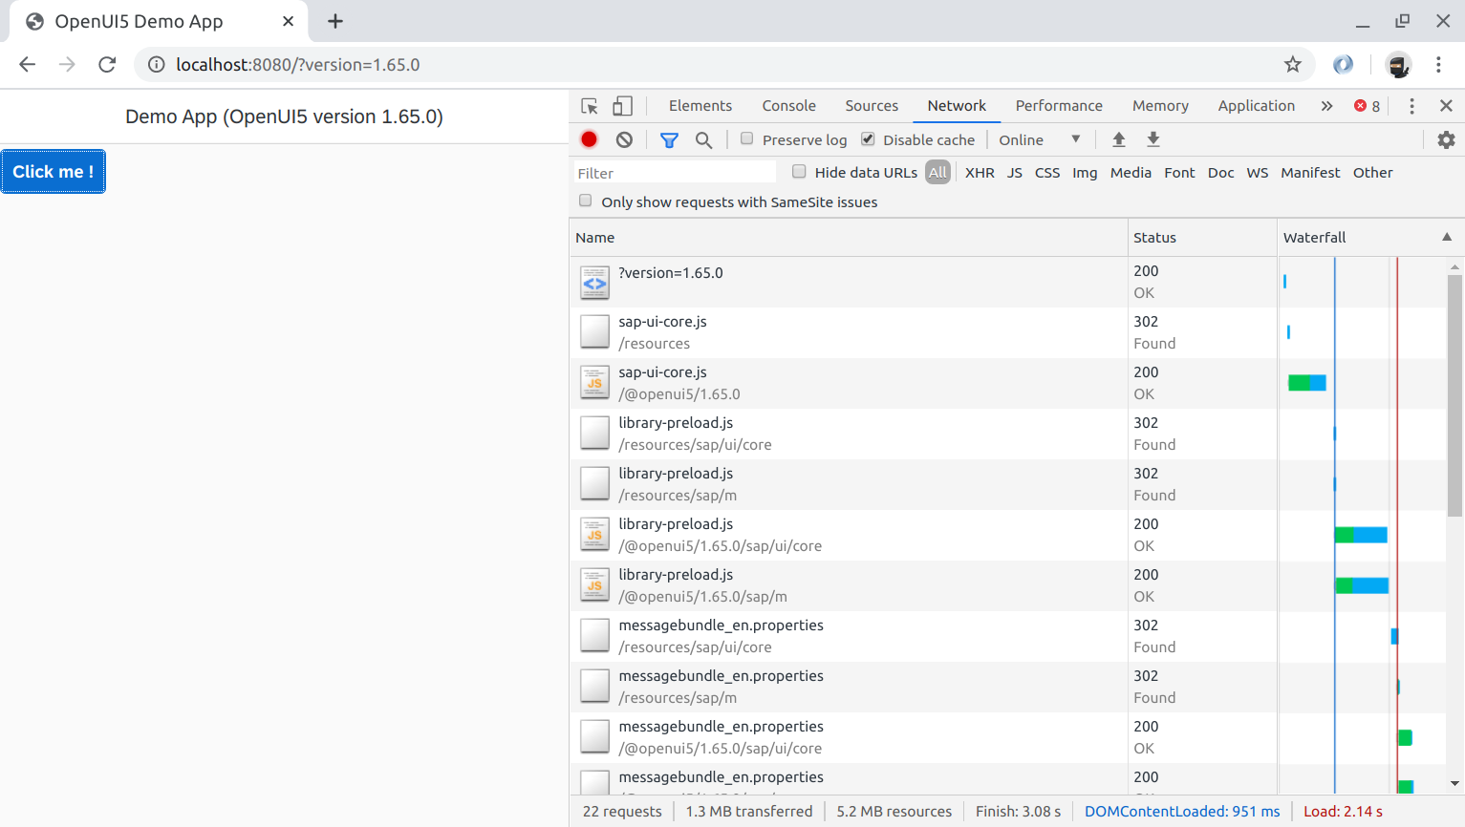Export HAR with the download arrow
This screenshot has width=1465, height=827.
pos(1153,139)
